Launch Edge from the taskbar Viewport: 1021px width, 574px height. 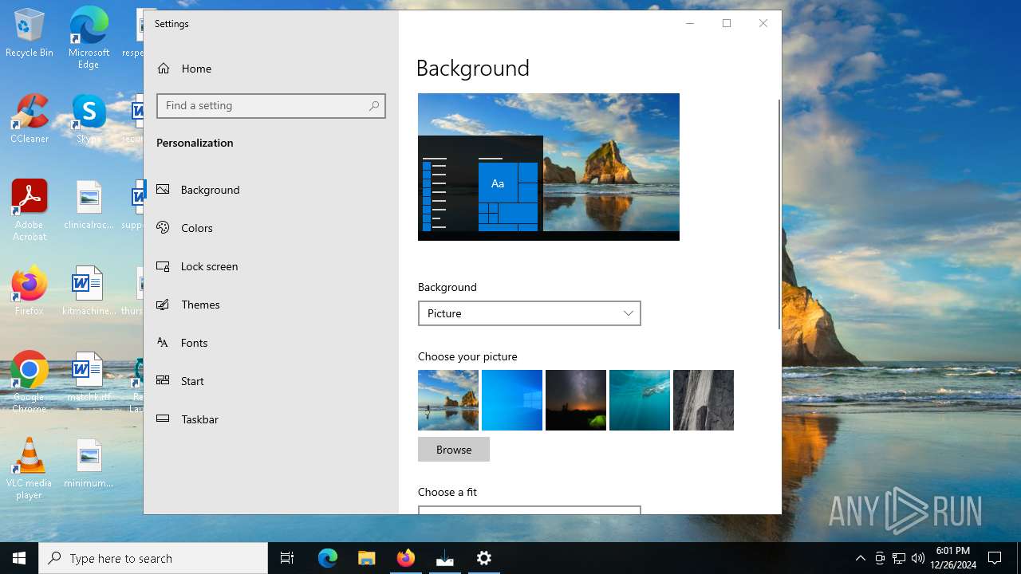click(x=328, y=558)
